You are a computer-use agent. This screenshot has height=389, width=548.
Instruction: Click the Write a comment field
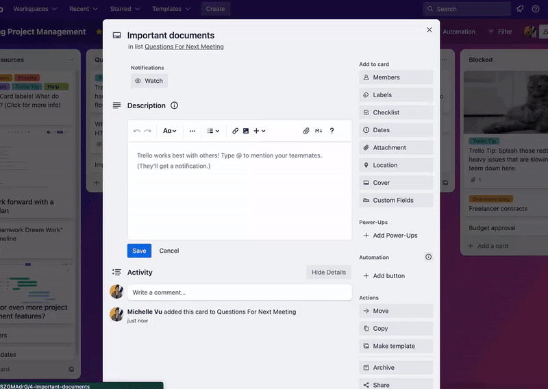(240, 292)
